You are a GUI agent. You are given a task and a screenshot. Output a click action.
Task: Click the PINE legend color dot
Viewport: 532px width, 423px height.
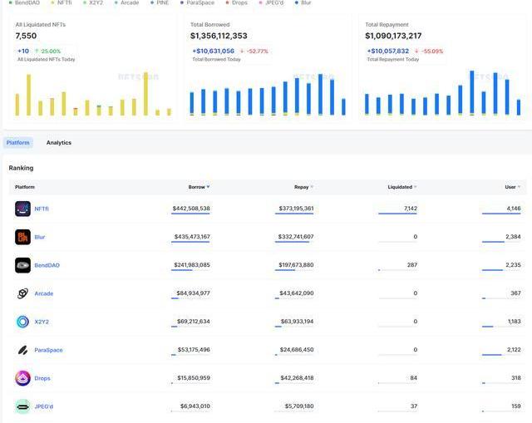pyautogui.click(x=152, y=3)
